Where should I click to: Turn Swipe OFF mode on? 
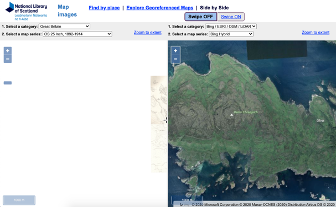200,17
